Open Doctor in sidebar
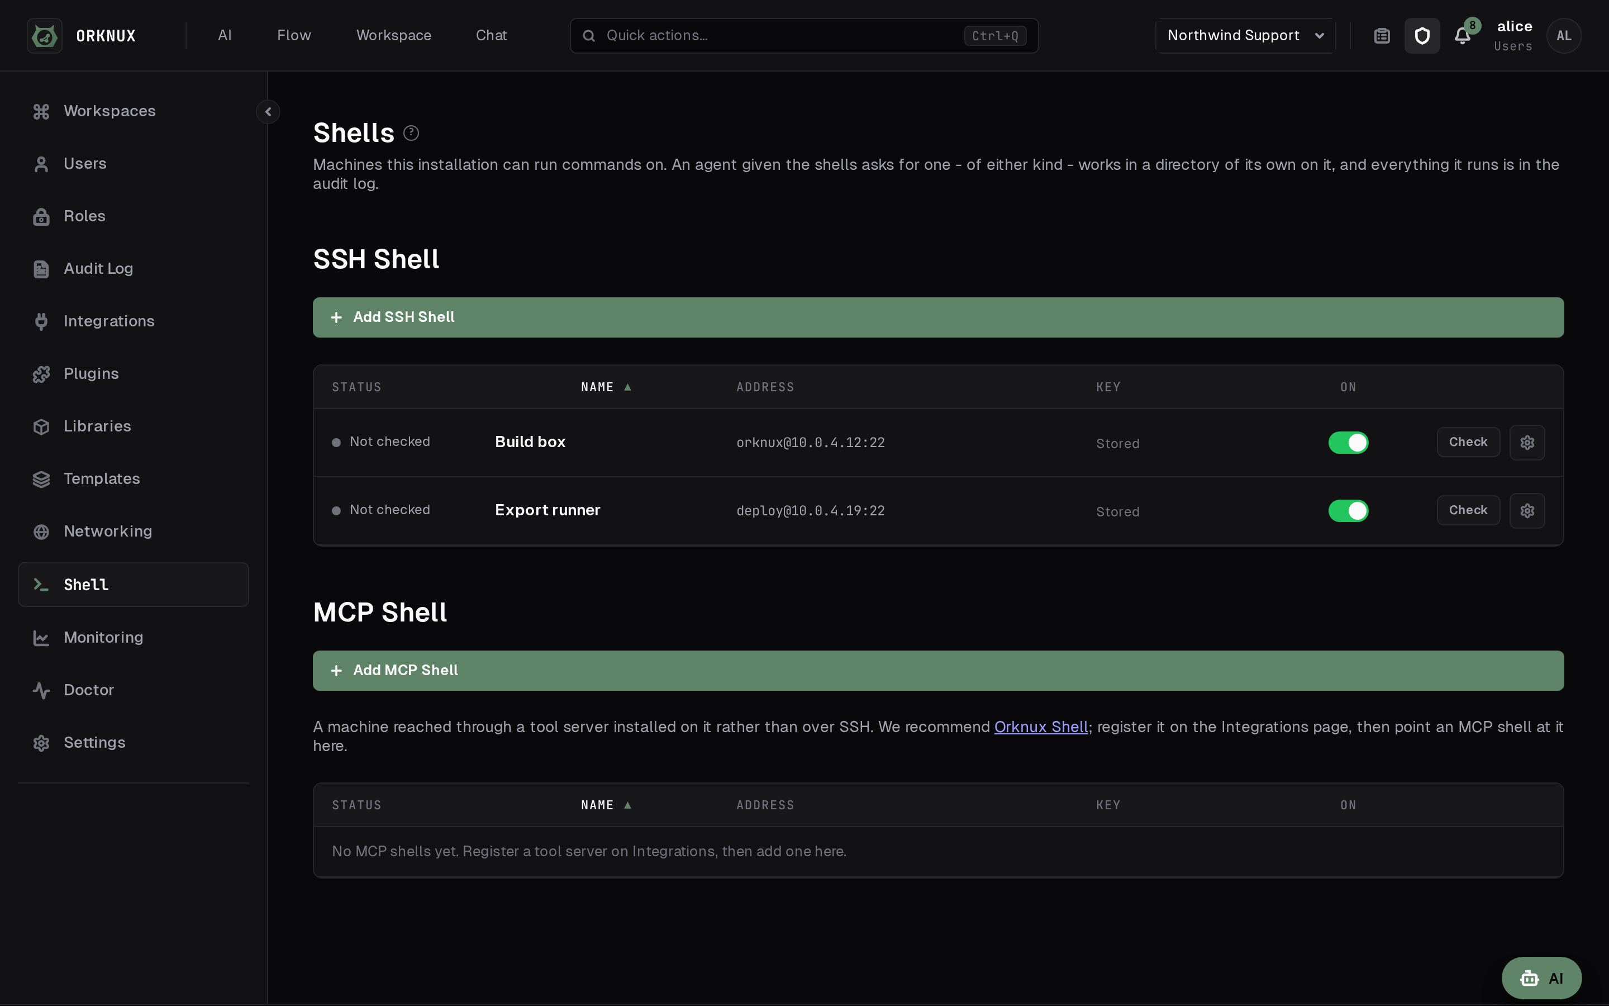Image resolution: width=1609 pixels, height=1006 pixels. pyautogui.click(x=133, y=690)
